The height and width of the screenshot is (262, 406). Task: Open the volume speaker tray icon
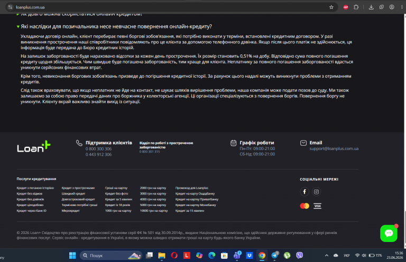coord(364,256)
